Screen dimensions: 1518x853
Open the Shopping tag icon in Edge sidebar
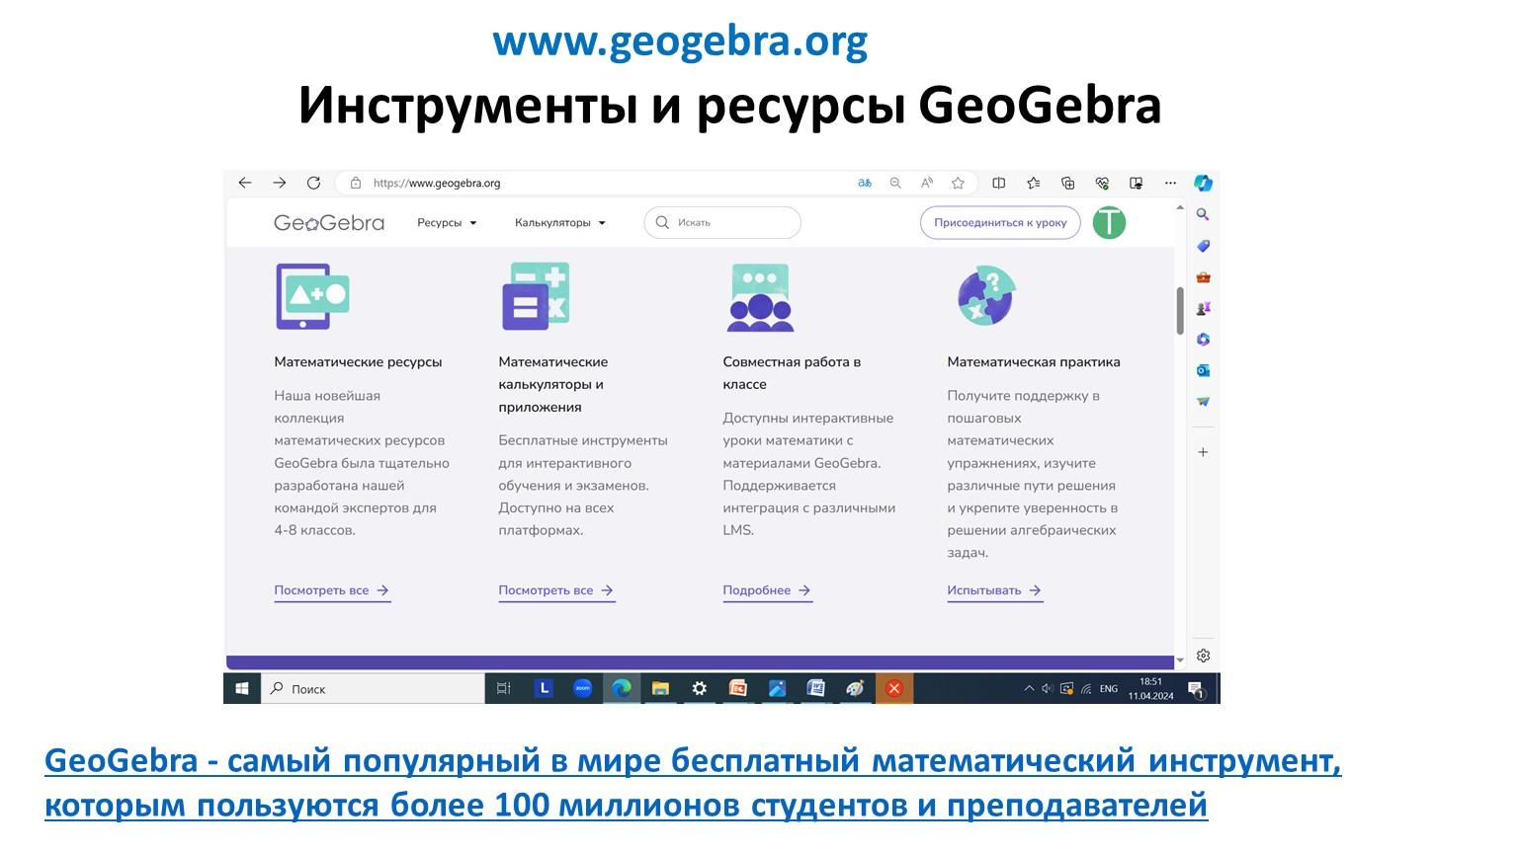(x=1203, y=246)
